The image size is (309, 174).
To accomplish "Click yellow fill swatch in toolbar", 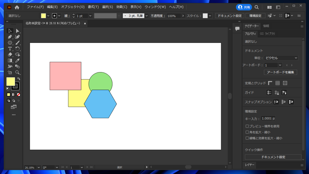I will point(11,81).
